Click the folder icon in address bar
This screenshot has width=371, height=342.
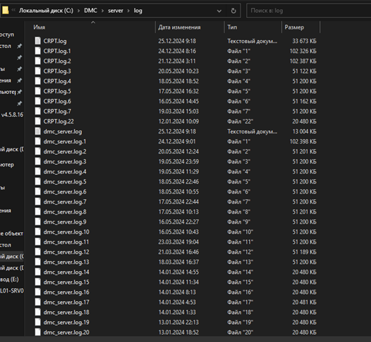(x=5, y=10)
